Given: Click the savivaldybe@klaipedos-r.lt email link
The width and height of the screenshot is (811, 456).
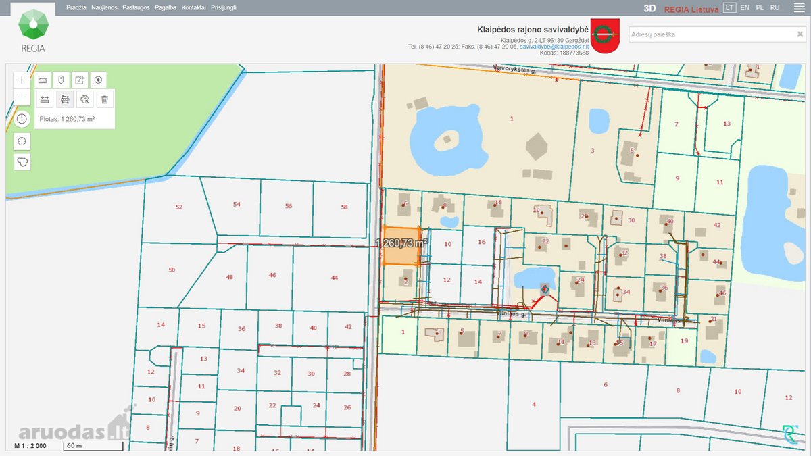Looking at the screenshot, I should coord(554,47).
